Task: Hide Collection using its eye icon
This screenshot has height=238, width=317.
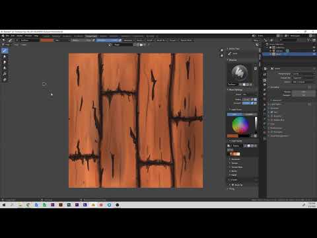Action: pos(314,48)
